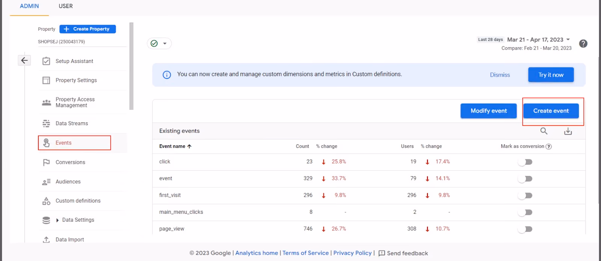Viewport: 601px width, 261px height.
Task: Expand the Data Settings submenu
Action: click(57, 220)
